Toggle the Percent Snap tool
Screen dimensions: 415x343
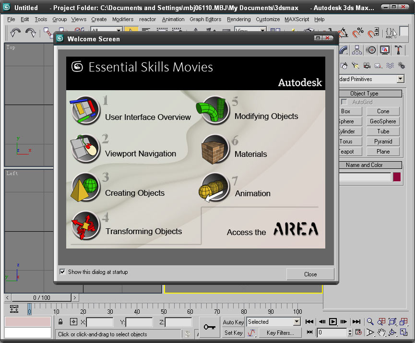tap(358, 33)
